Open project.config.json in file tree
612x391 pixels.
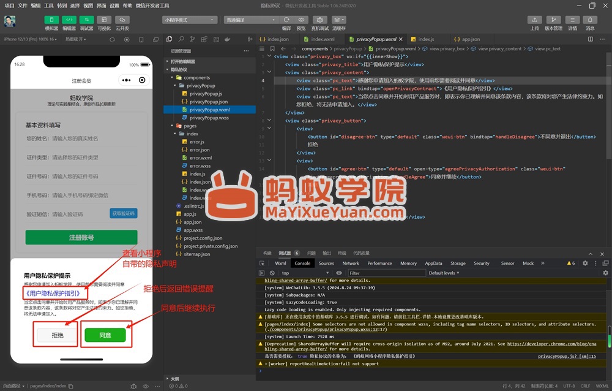click(203, 238)
